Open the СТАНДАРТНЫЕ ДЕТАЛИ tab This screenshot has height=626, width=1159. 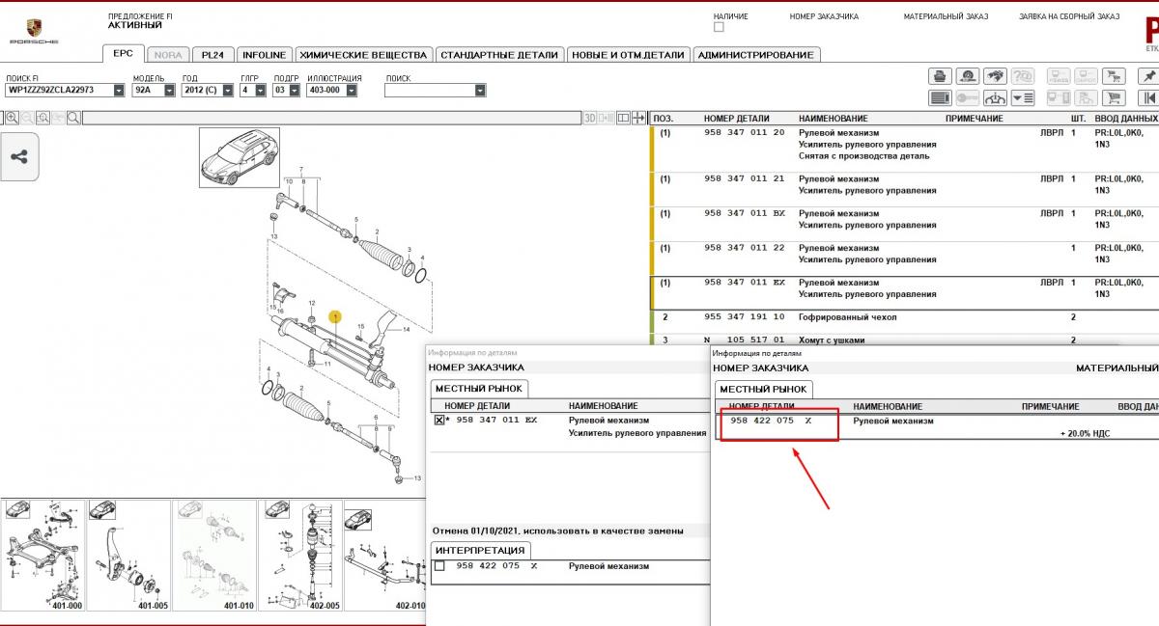499,55
